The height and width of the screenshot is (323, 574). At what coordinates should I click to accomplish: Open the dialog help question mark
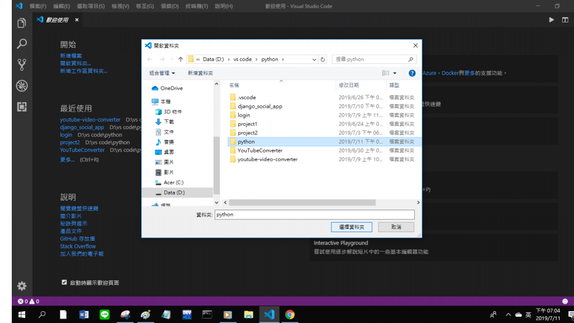pos(412,73)
